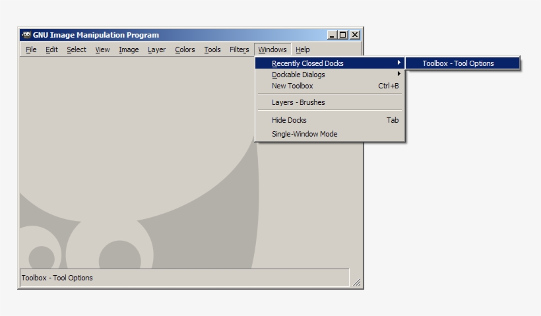The width and height of the screenshot is (541, 316).
Task: Click the GIMP Wilber icon in title bar
Action: coord(26,35)
